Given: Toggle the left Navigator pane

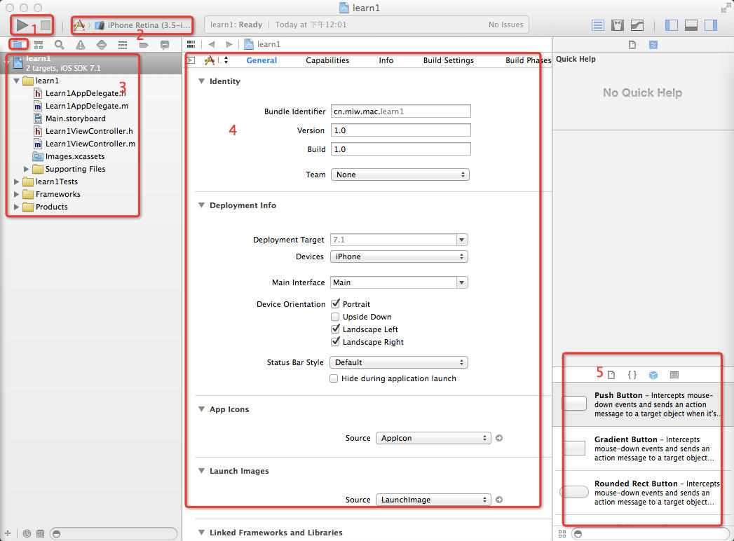Looking at the screenshot, I should pyautogui.click(x=672, y=25).
